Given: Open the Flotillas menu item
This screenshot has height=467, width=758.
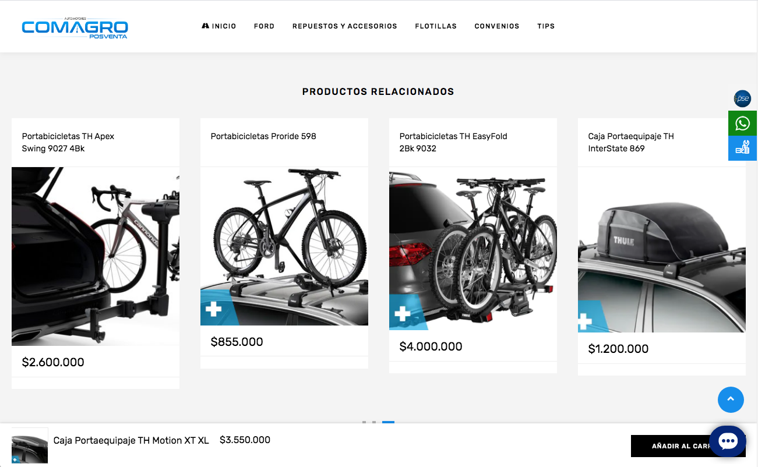Looking at the screenshot, I should click(436, 26).
